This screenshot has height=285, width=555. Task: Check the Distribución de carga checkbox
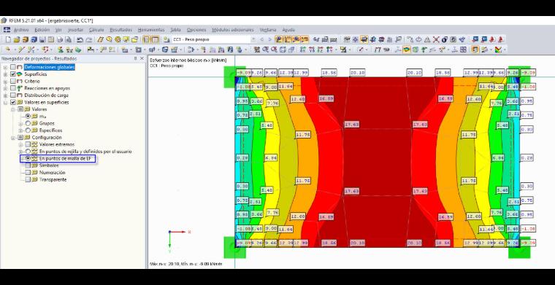click(13, 95)
